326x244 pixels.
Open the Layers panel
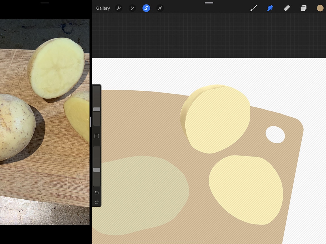point(303,8)
